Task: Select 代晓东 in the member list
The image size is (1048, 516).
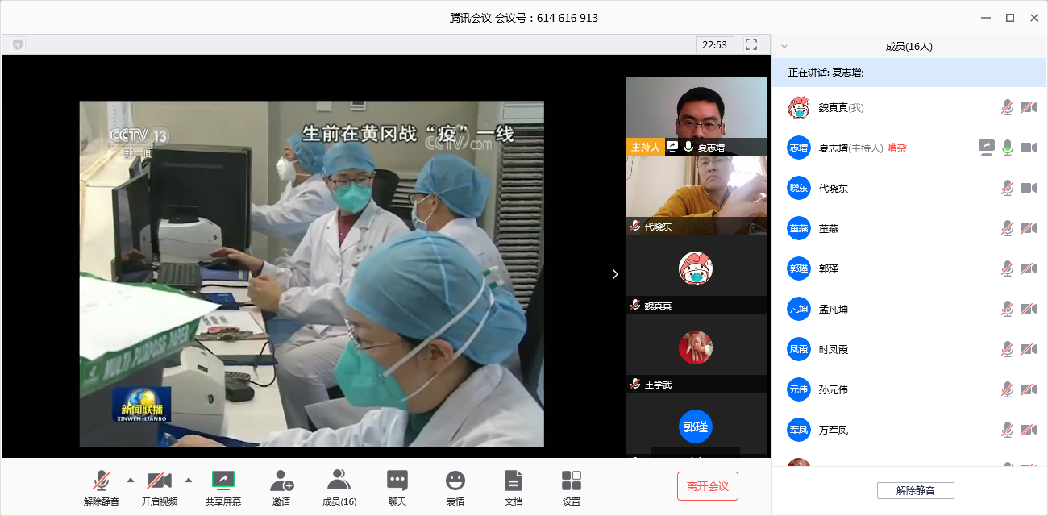Action: pyautogui.click(x=834, y=188)
